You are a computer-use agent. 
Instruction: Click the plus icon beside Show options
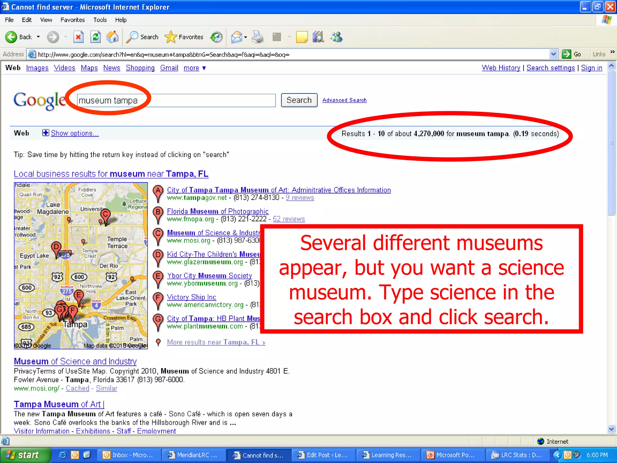[x=46, y=133]
